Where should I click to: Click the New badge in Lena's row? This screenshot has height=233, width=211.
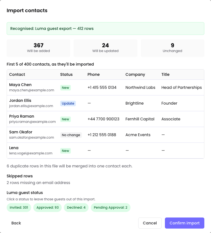coord(66,151)
